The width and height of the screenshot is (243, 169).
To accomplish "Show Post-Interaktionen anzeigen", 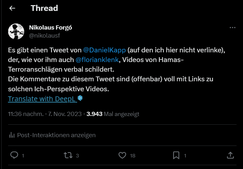I will click(x=56, y=135).
